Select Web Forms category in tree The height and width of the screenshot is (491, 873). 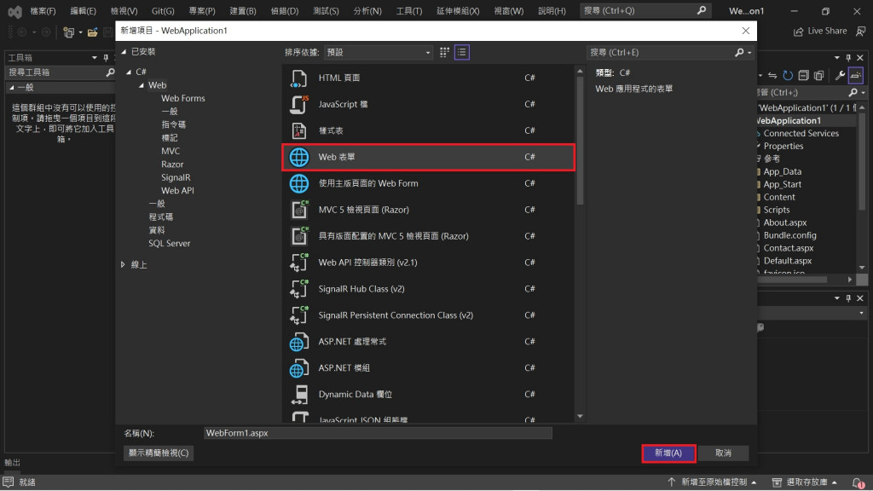[183, 99]
